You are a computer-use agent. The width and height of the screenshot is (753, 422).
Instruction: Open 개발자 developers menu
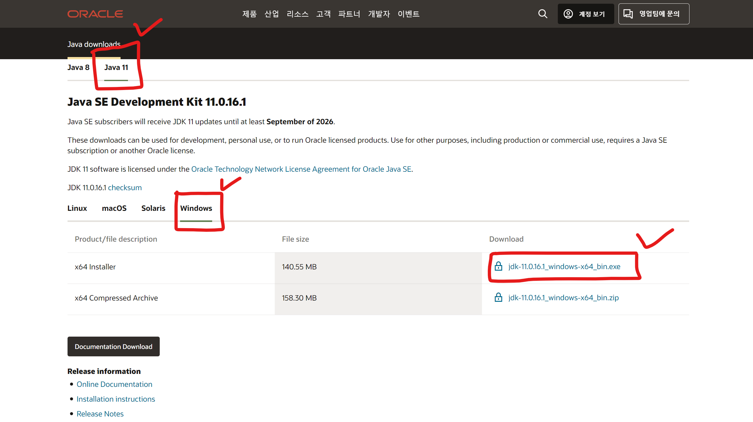379,14
